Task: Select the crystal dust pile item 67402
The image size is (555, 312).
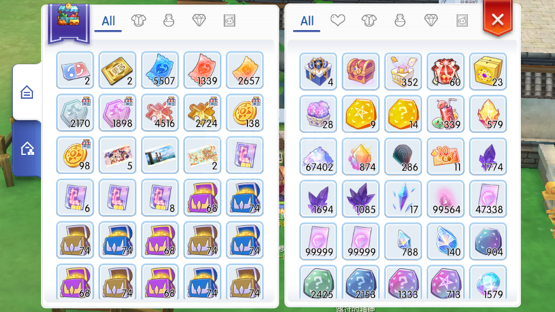Action: pyautogui.click(x=318, y=157)
